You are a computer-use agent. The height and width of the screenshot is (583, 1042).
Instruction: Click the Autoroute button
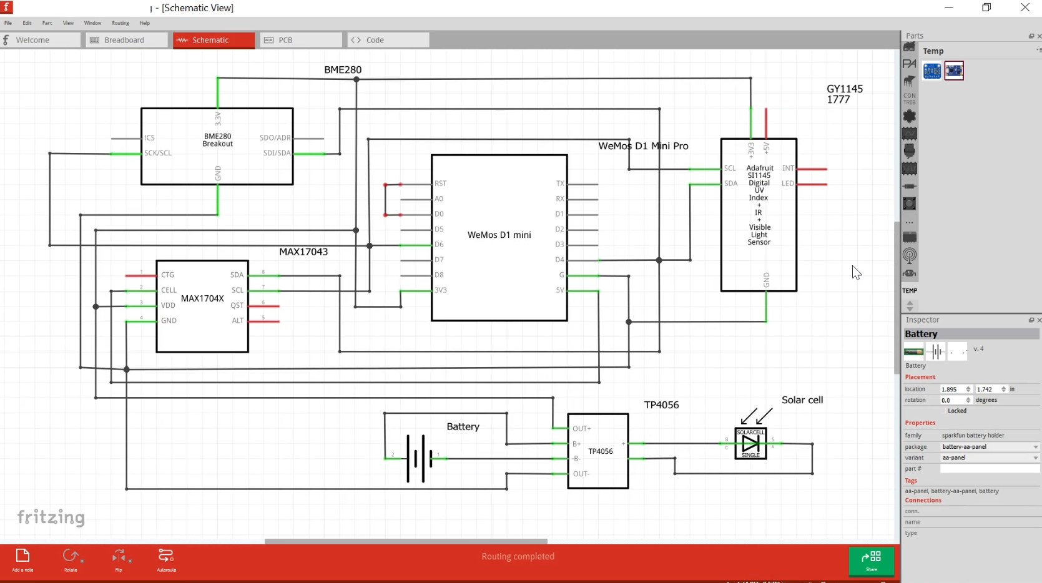(166, 556)
